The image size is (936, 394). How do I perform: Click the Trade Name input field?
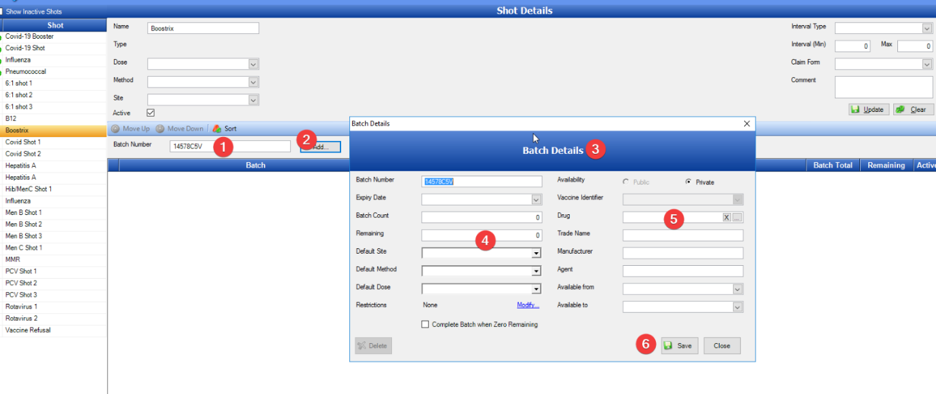(682, 235)
